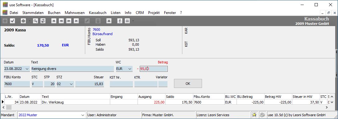Click the 'Steuer in HW' column header

306,97
